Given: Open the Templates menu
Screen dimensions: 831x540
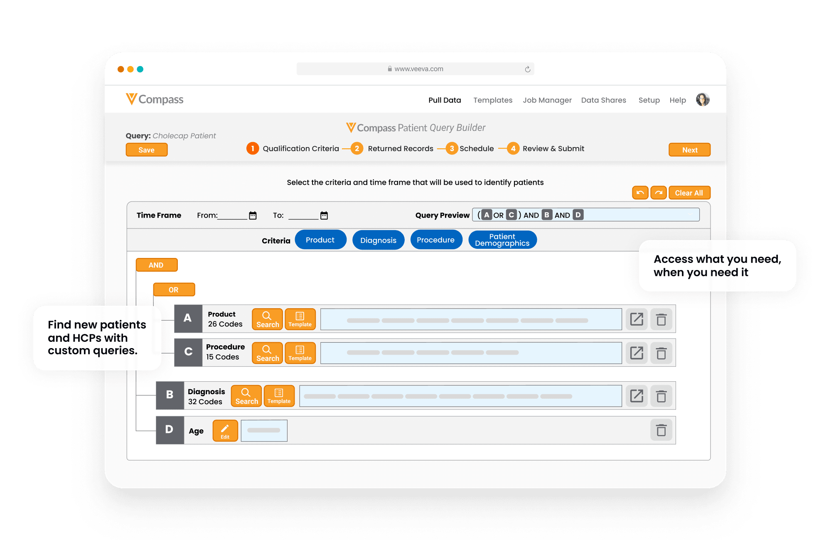Looking at the screenshot, I should click(x=493, y=100).
